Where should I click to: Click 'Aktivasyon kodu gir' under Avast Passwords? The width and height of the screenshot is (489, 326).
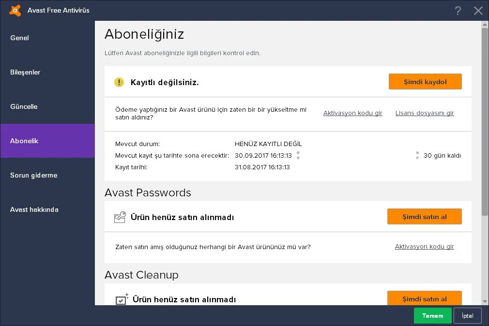click(425, 247)
